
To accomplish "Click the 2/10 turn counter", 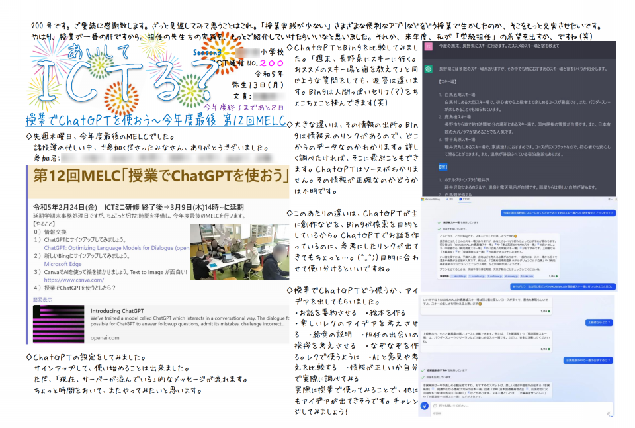I will tap(545, 312).
